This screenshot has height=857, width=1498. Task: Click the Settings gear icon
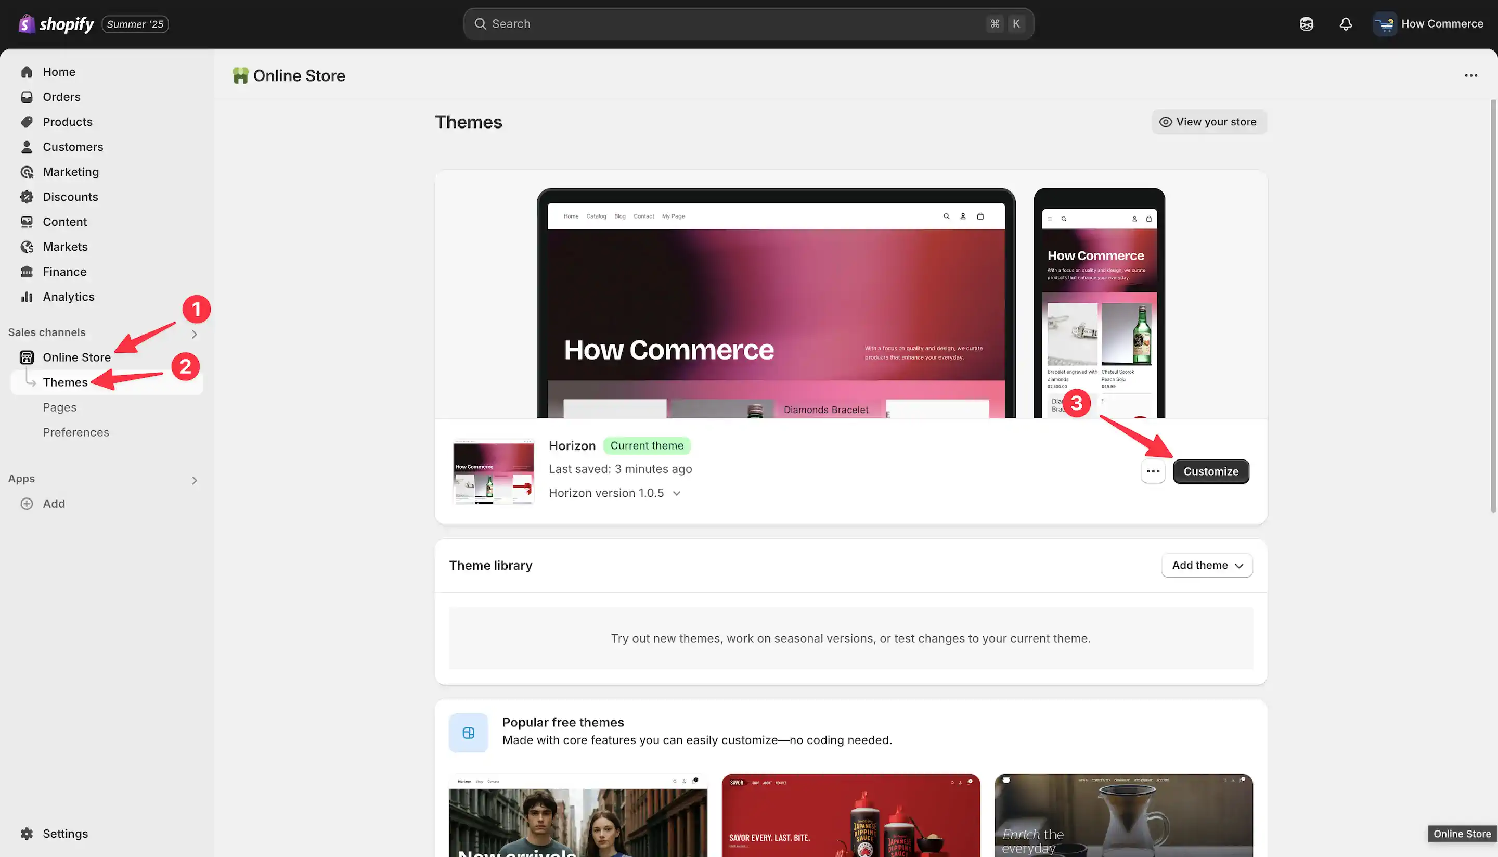[27, 834]
